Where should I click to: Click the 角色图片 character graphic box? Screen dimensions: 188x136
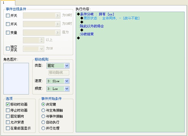tap(16, 79)
